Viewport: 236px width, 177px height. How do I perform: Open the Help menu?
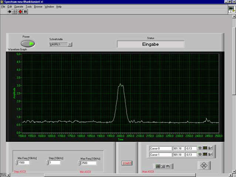(x=59, y=7)
